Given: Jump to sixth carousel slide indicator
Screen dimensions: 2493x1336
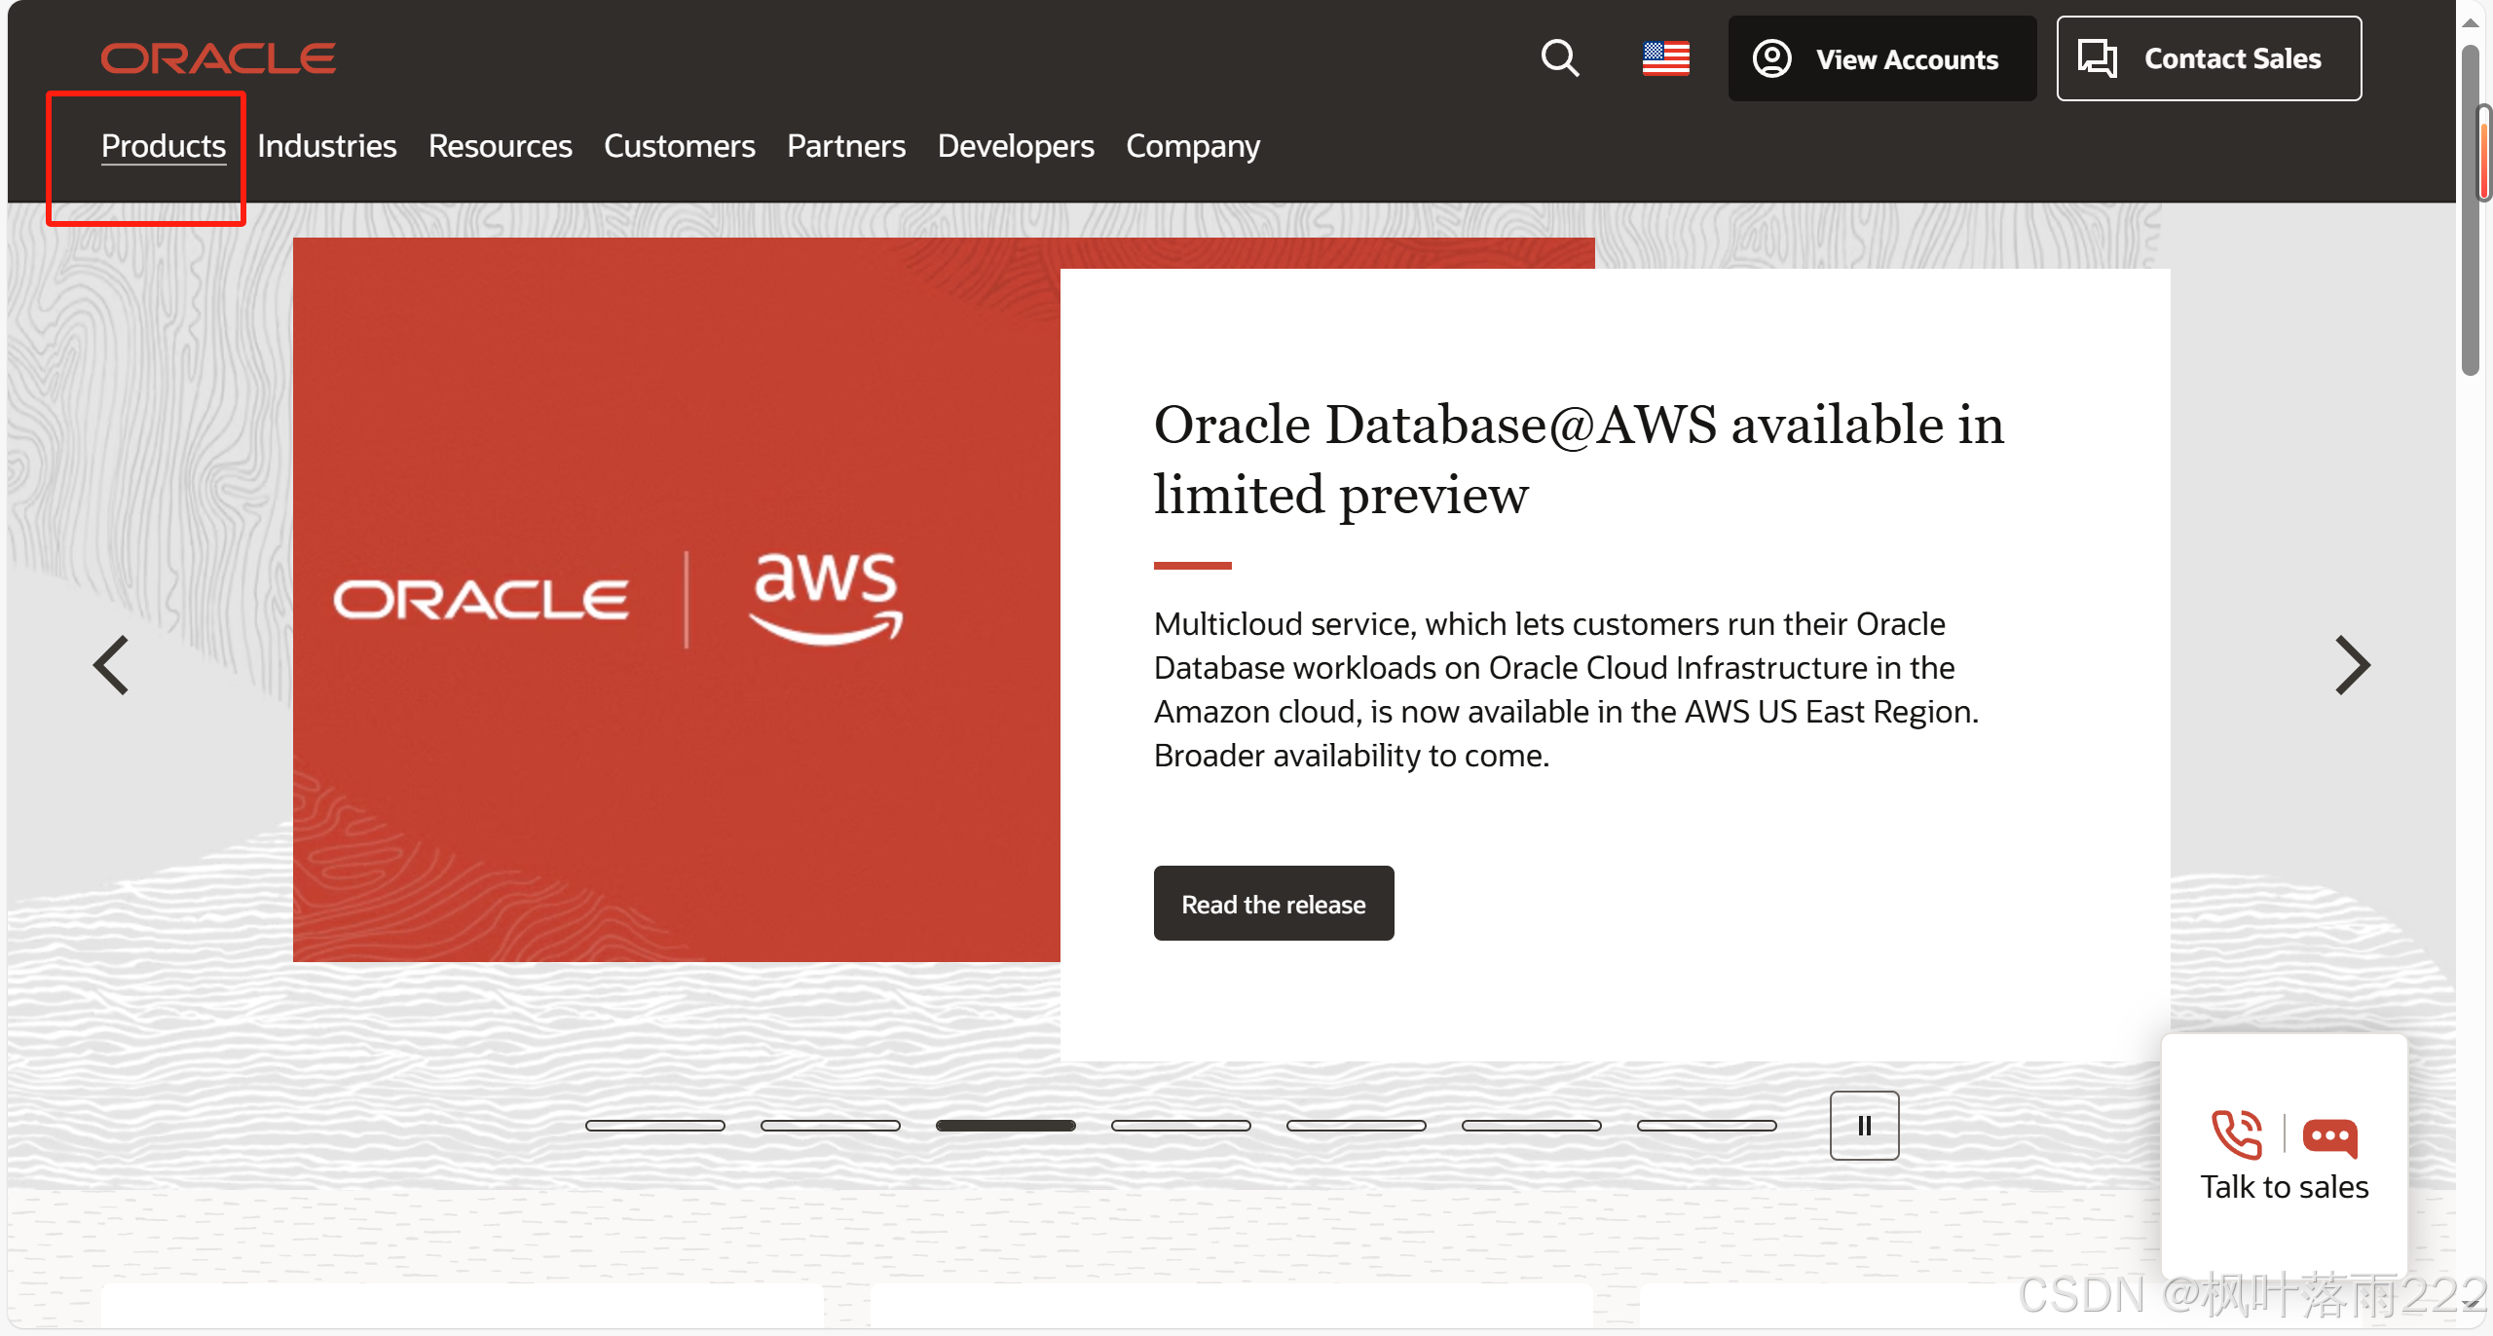Looking at the screenshot, I should click(1532, 1126).
